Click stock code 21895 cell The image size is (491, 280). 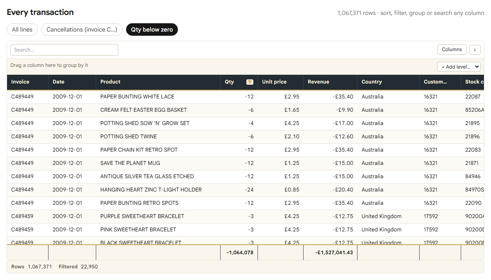pyautogui.click(x=472, y=123)
